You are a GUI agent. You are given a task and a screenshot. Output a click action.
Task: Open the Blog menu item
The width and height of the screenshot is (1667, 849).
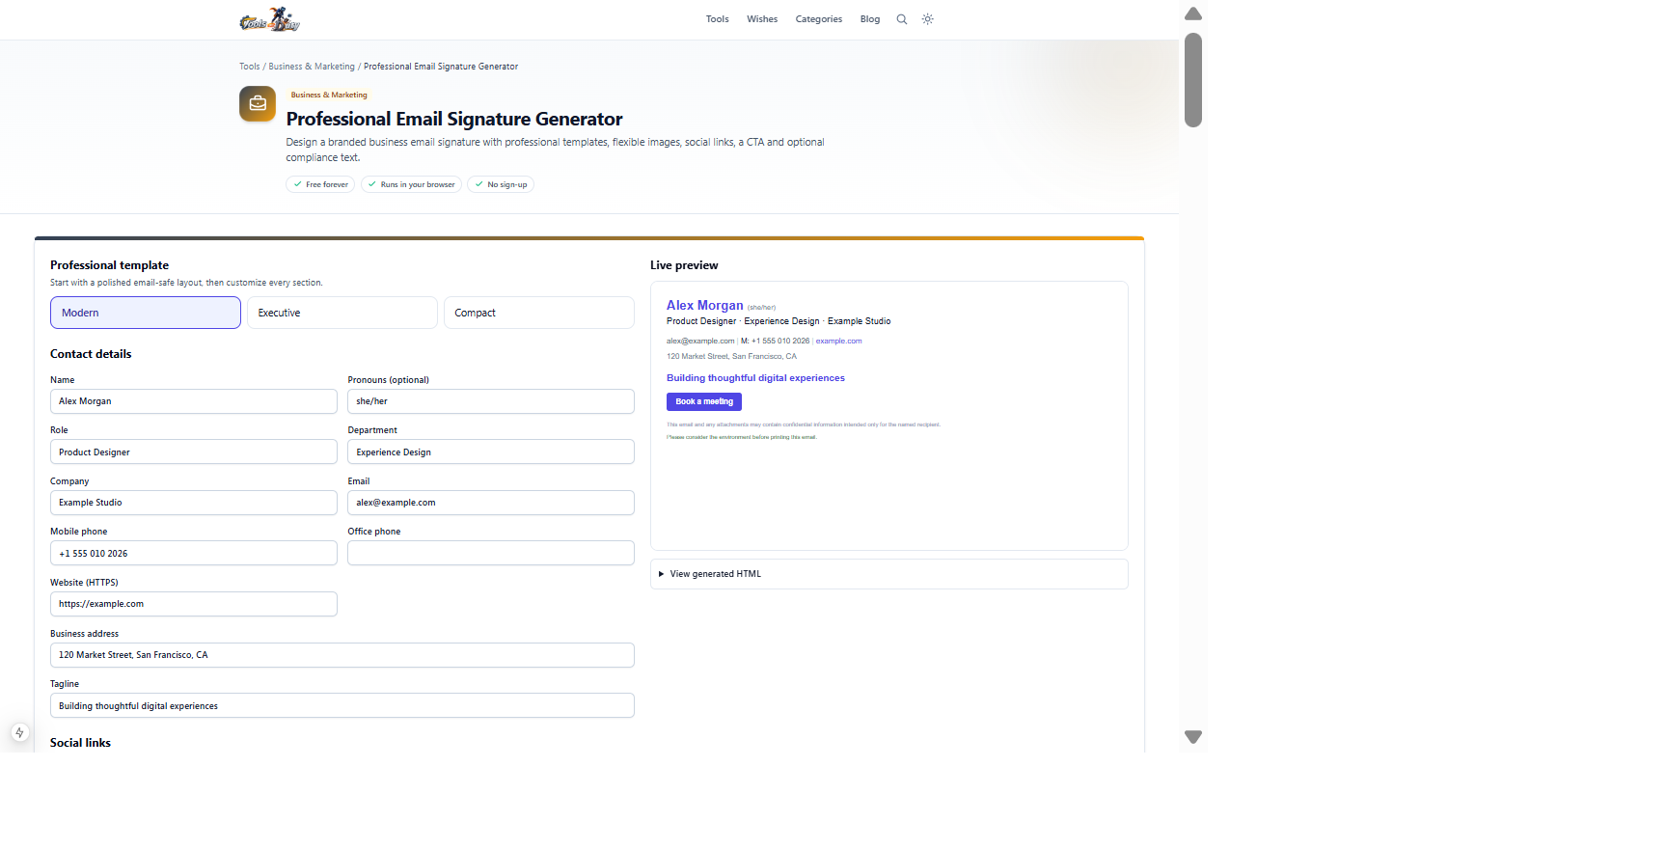coord(870,19)
